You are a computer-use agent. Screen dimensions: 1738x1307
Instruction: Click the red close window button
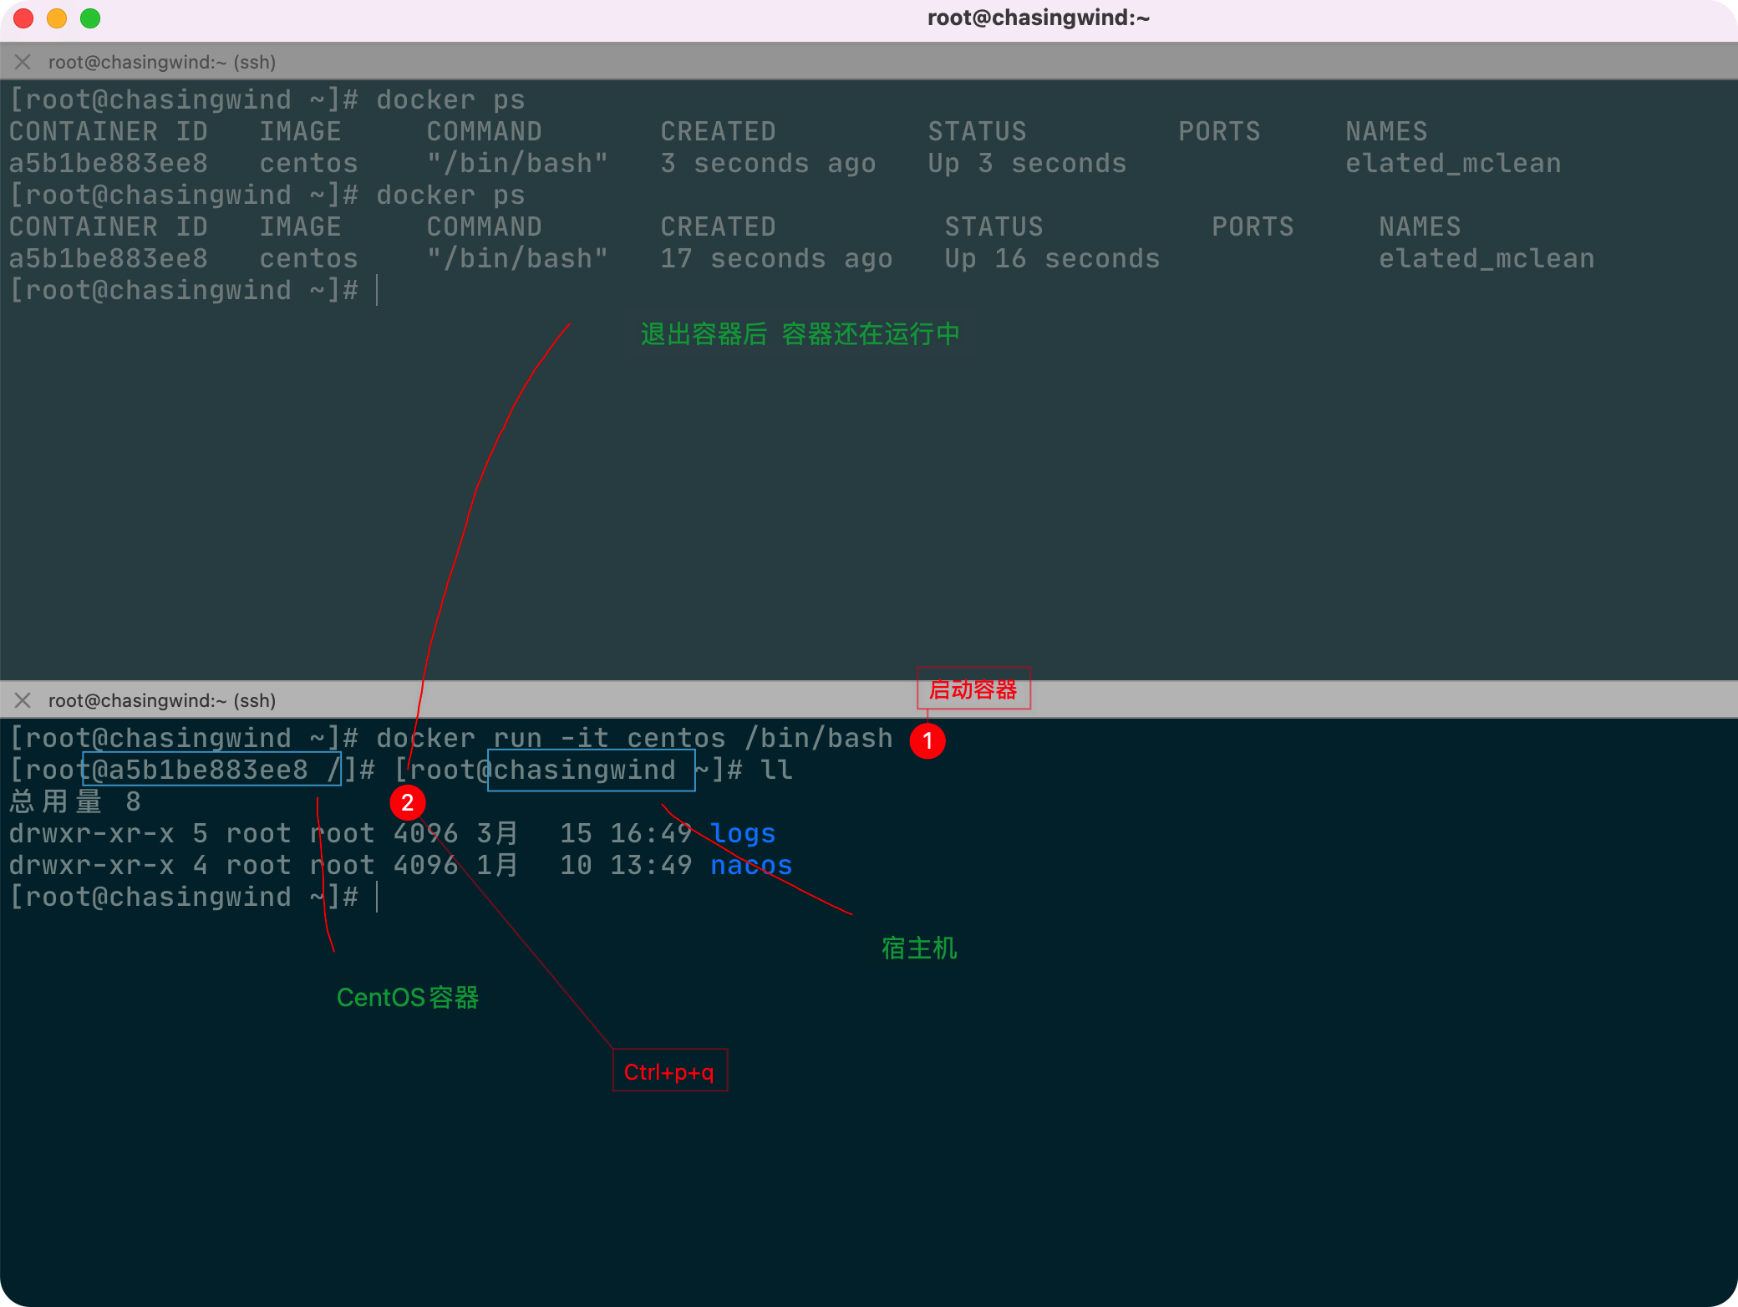coord(23,18)
